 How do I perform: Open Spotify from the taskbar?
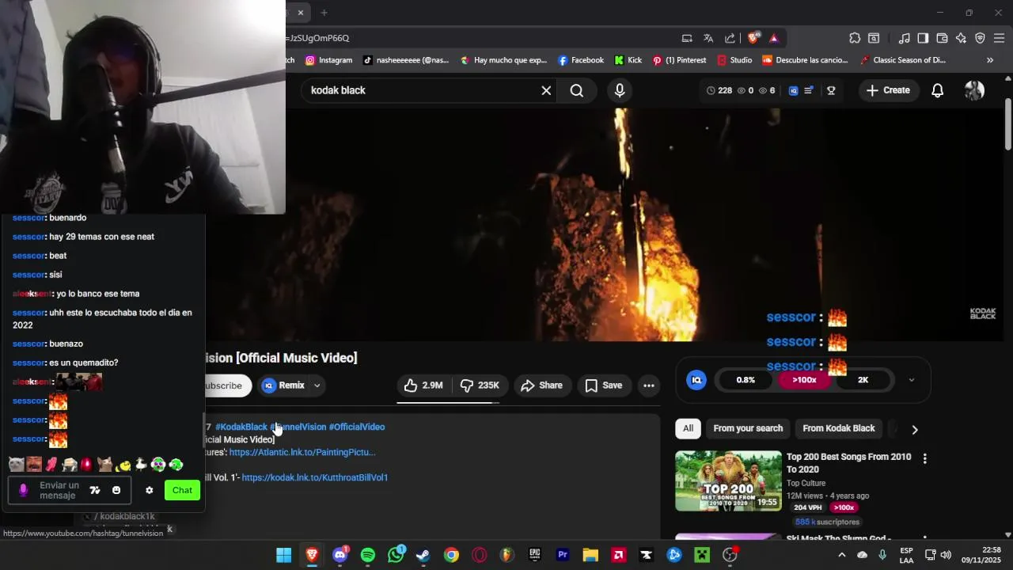click(x=368, y=555)
